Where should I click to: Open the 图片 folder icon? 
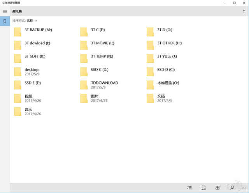point(84,98)
